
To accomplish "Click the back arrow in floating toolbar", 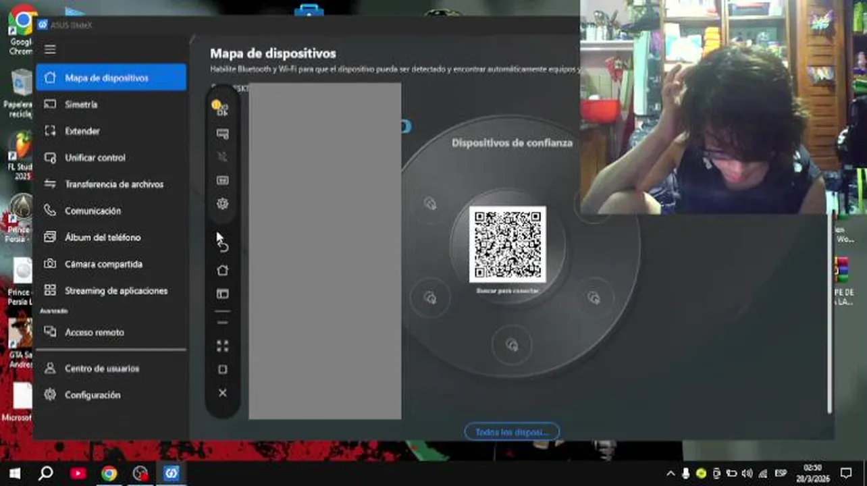I will [x=223, y=246].
